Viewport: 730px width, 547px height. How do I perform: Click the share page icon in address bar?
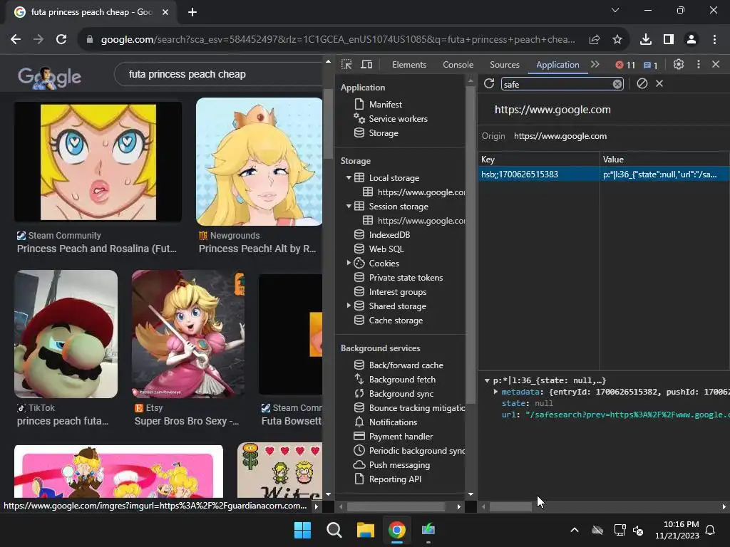[x=595, y=40]
